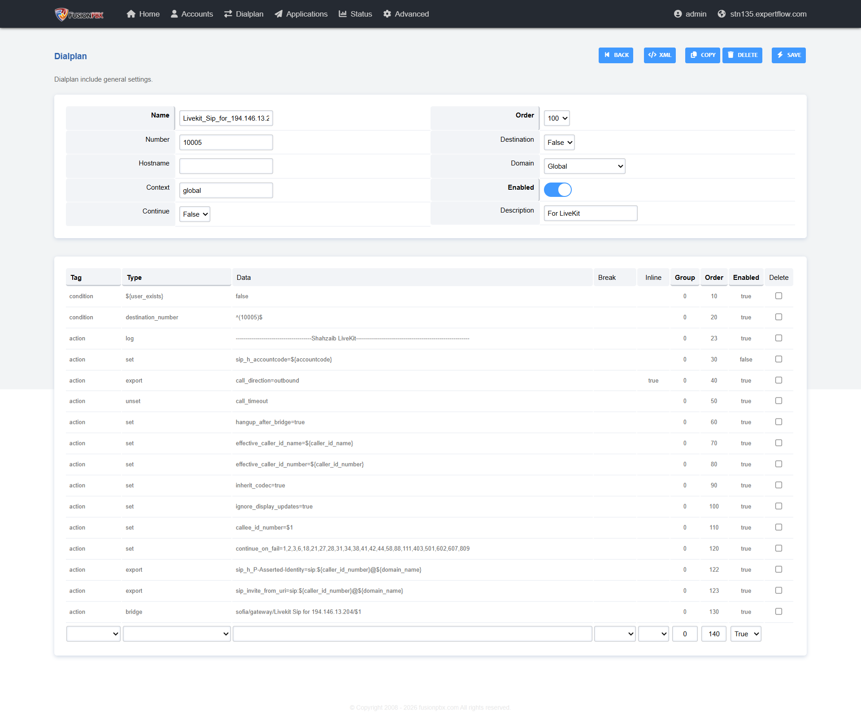
Task: Open the new row Break dropdown
Action: coord(615,634)
